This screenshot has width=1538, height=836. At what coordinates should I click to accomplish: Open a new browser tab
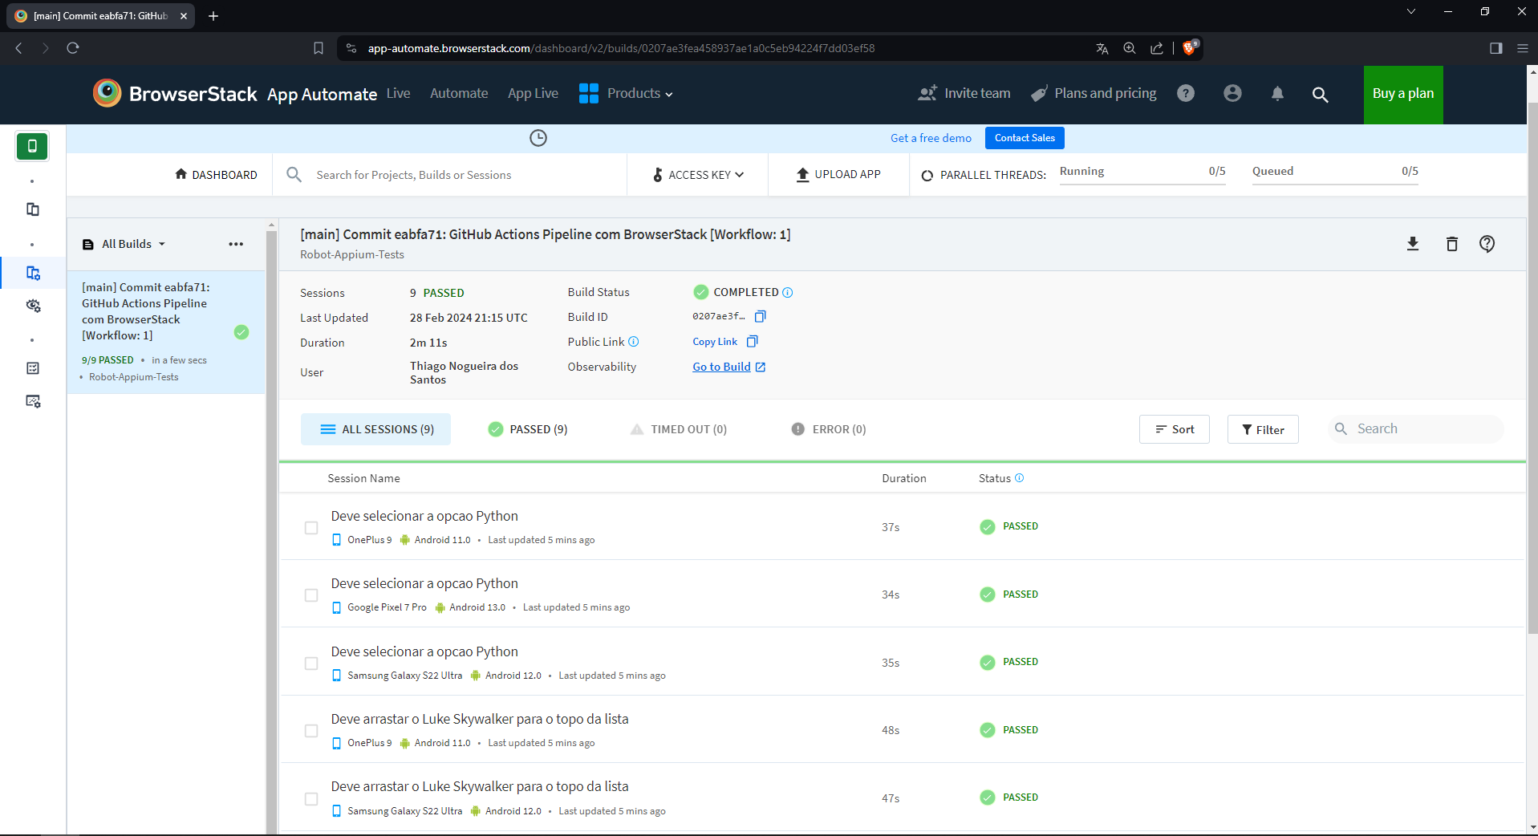pyautogui.click(x=213, y=16)
